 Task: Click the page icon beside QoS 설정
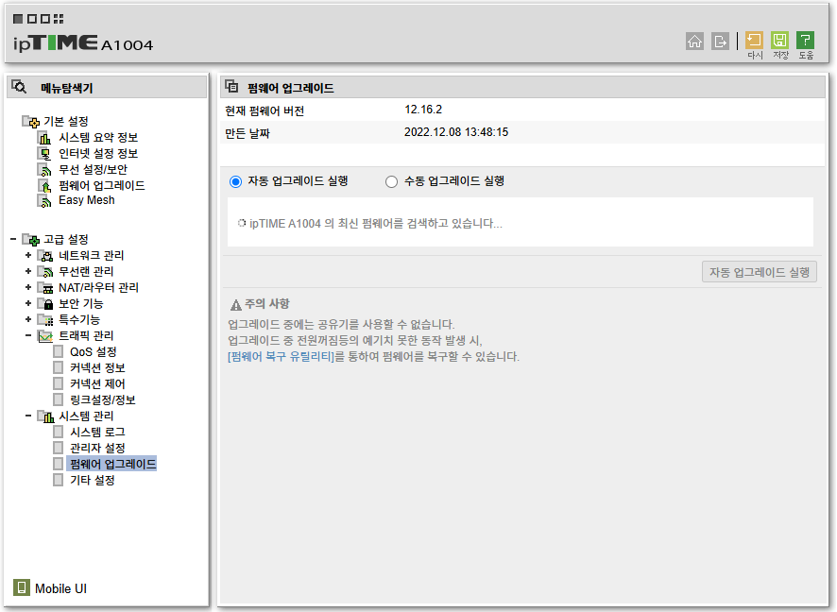59,351
